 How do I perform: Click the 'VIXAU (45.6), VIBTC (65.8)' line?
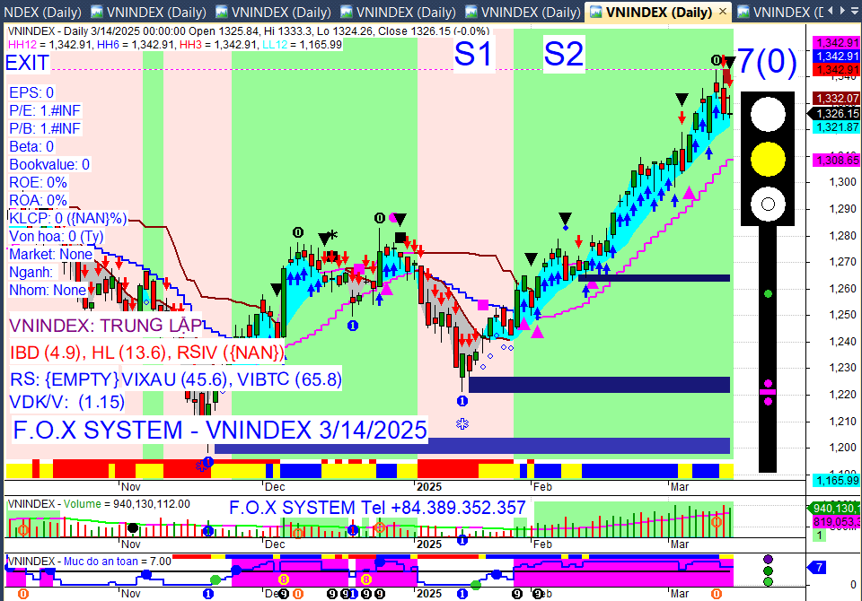(x=231, y=379)
